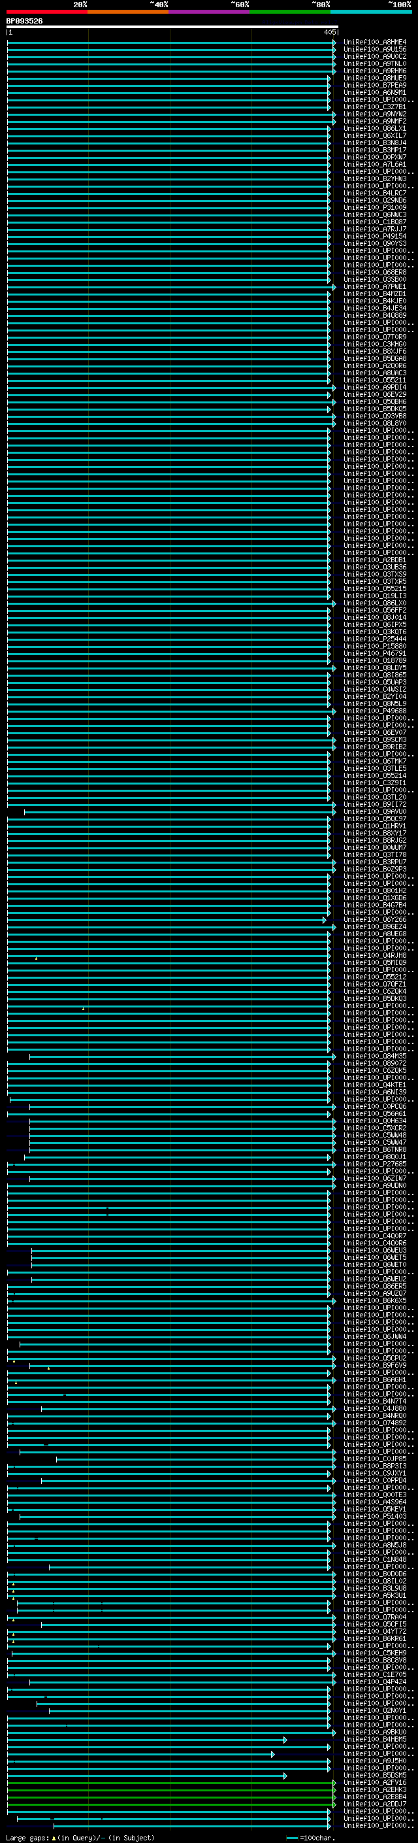Select the query name BP093526

pos(24,21)
